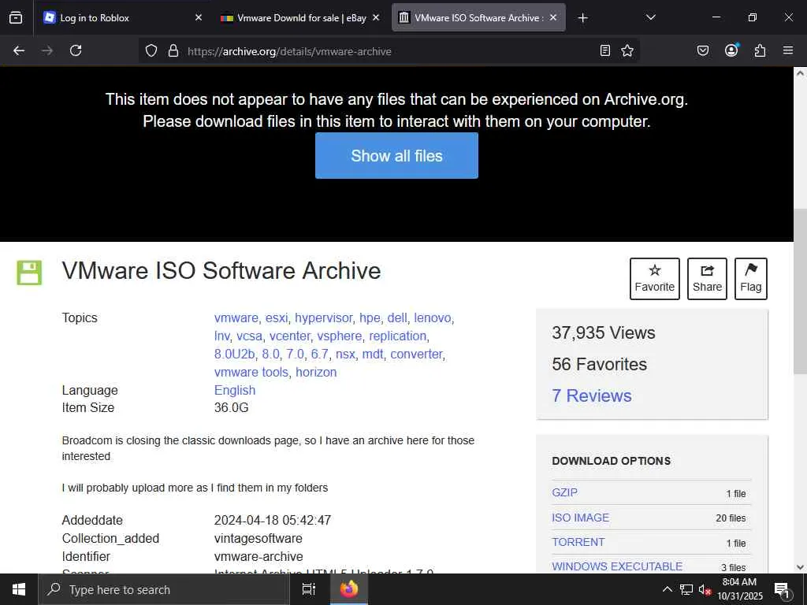This screenshot has height=605, width=807.
Task: Click the green floppy software item icon
Action: click(29, 272)
